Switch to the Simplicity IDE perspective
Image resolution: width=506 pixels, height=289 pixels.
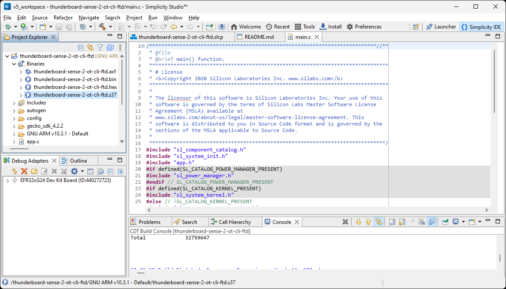(481, 26)
